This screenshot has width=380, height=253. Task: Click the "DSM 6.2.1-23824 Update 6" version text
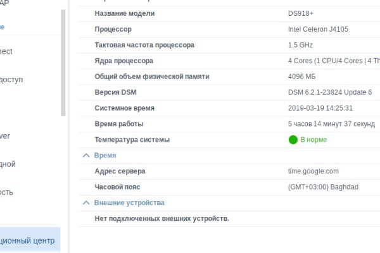[x=329, y=92]
